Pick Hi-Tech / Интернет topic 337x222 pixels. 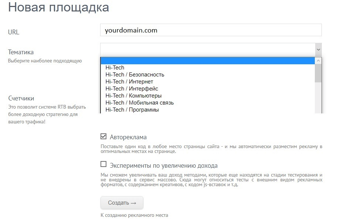point(129,82)
